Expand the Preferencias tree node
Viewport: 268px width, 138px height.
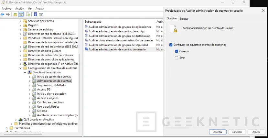pyautogui.click(x=7, y=128)
